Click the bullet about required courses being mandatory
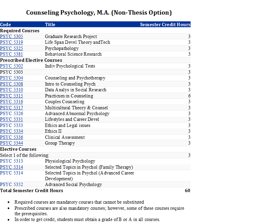The image size is (260, 222). click(79, 202)
